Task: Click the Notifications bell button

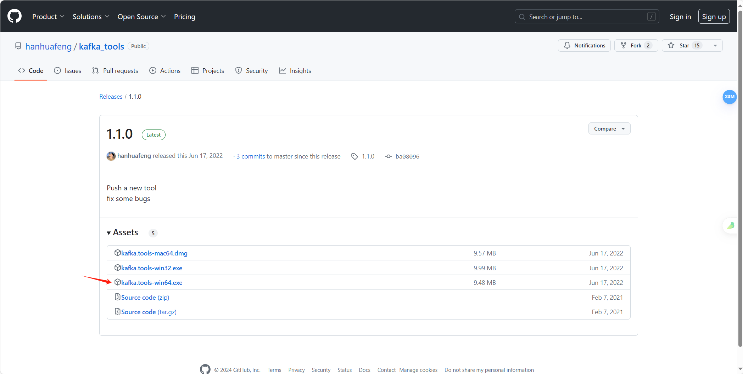Action: pyautogui.click(x=584, y=45)
